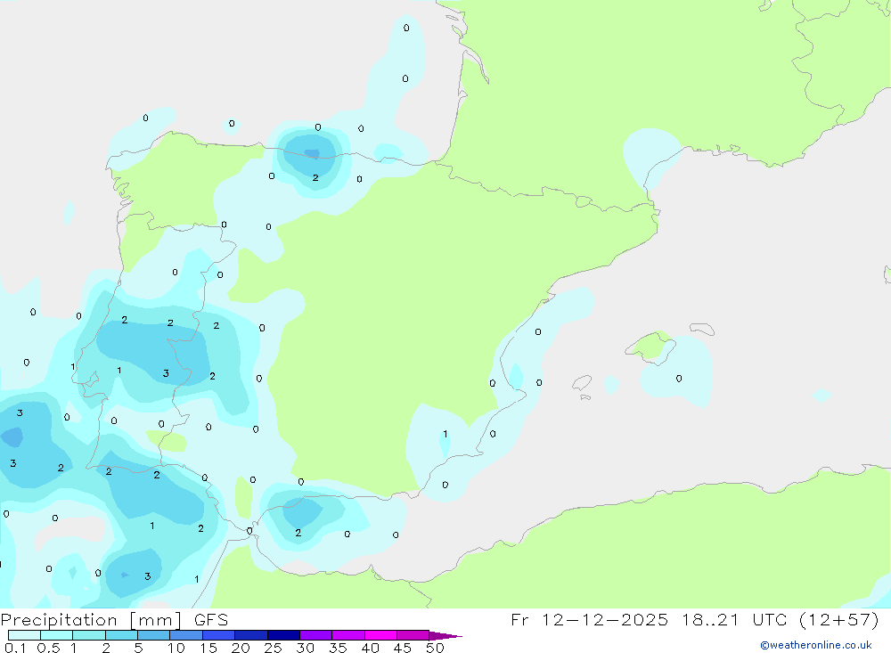The width and height of the screenshot is (891, 653).
Task: Click the legend scale label "45"
Action: click(403, 648)
